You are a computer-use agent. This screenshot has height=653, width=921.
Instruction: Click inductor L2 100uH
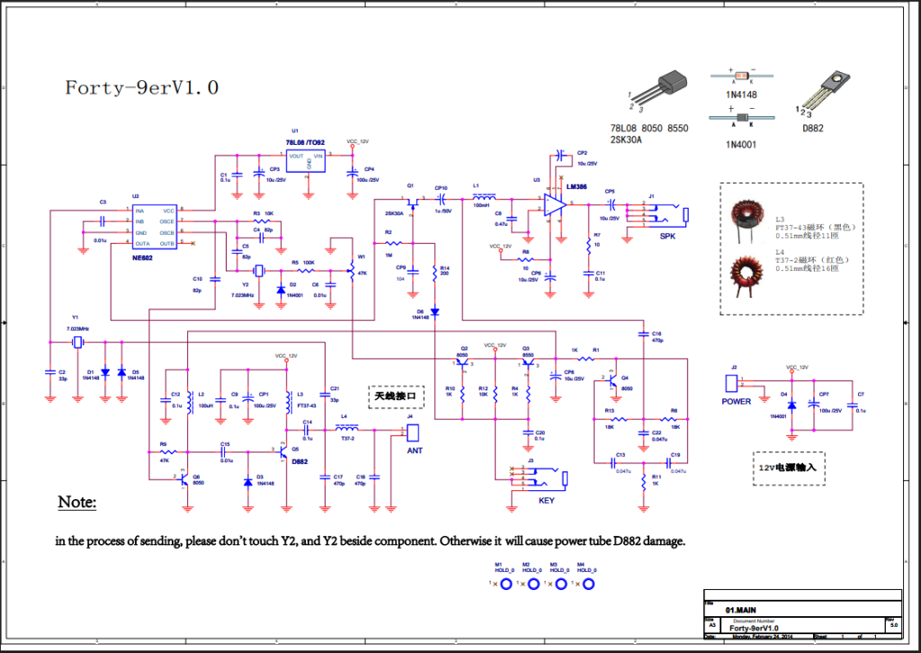pyautogui.click(x=190, y=402)
